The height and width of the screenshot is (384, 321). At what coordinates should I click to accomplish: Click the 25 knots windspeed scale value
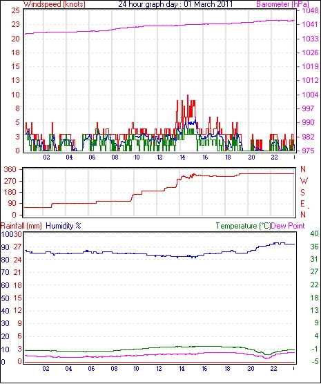click(x=15, y=11)
